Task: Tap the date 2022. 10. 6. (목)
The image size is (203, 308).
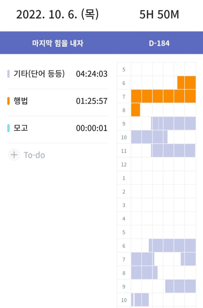Action: click(x=57, y=14)
